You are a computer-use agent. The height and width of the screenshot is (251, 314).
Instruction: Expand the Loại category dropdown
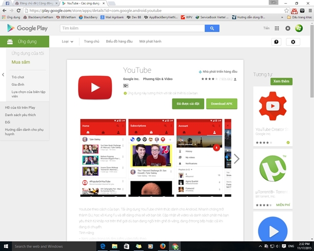point(68,41)
